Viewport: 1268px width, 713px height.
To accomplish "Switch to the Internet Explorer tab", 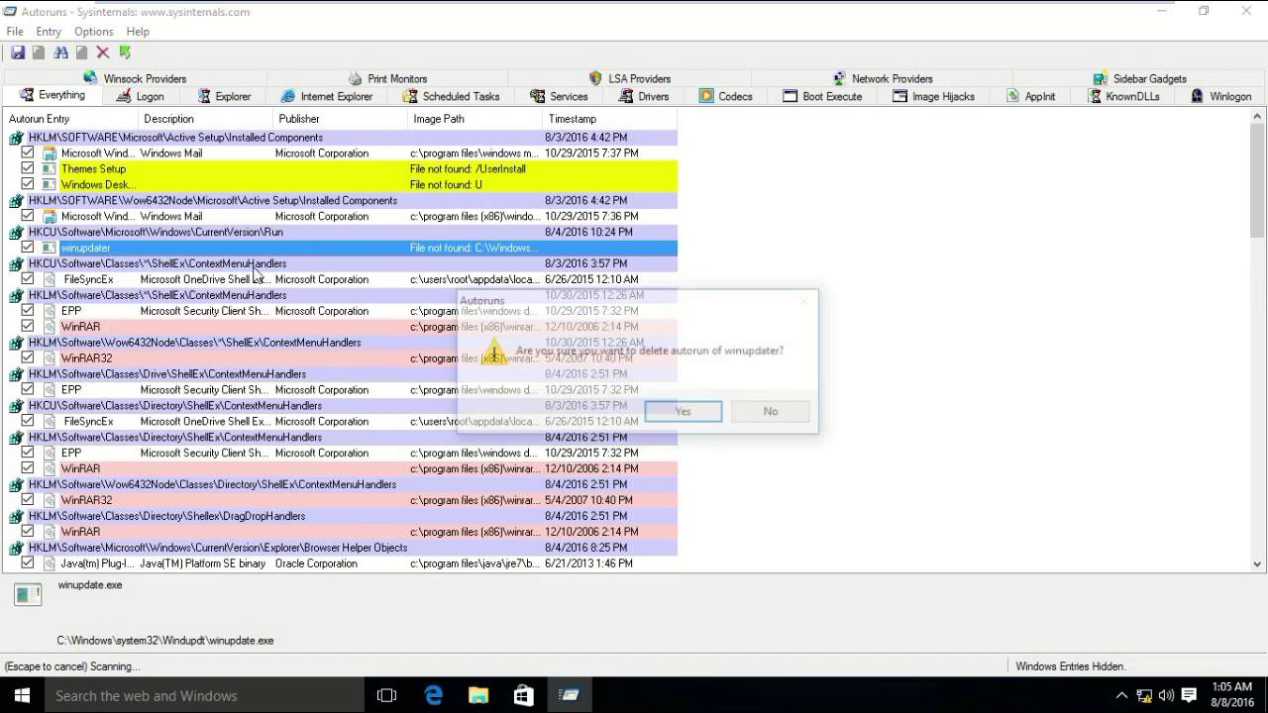I will 327,97.
